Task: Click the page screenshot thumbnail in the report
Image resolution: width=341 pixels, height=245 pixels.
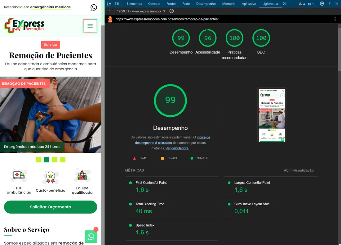Action: [272, 115]
